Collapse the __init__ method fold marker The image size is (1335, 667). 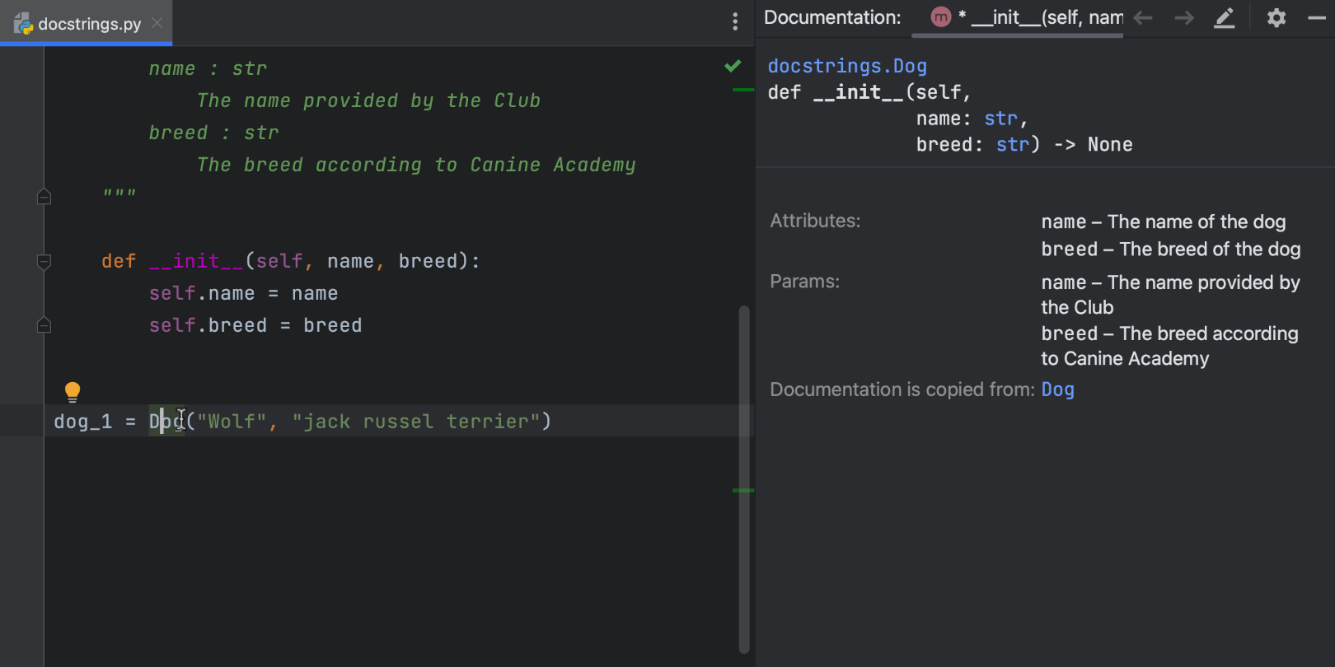44,262
